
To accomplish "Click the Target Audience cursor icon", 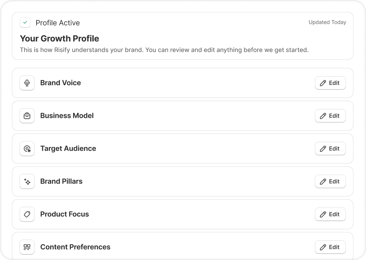I will point(27,149).
